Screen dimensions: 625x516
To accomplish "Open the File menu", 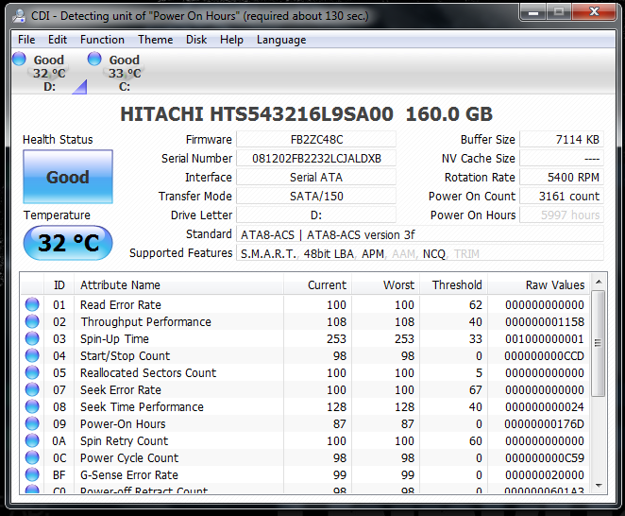I will point(26,40).
